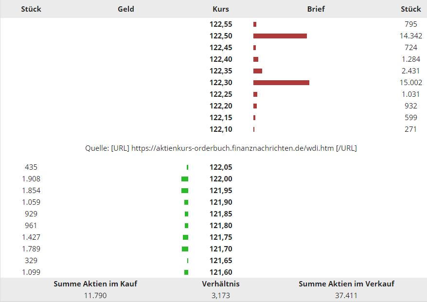The height and width of the screenshot is (302, 427).
Task: Select the lowest ask price 122,10
Action: [221, 129]
